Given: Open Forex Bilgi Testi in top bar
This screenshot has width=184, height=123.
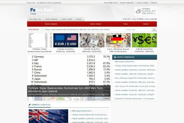Looking at the screenshot, I should tap(110, 3).
